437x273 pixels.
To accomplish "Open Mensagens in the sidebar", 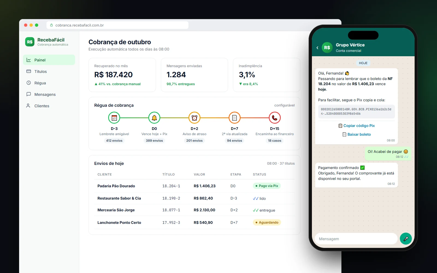I will (x=49, y=94).
